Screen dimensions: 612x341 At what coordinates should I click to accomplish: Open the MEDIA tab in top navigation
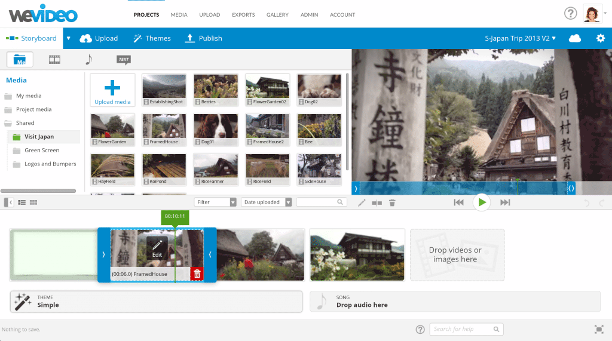179,15
